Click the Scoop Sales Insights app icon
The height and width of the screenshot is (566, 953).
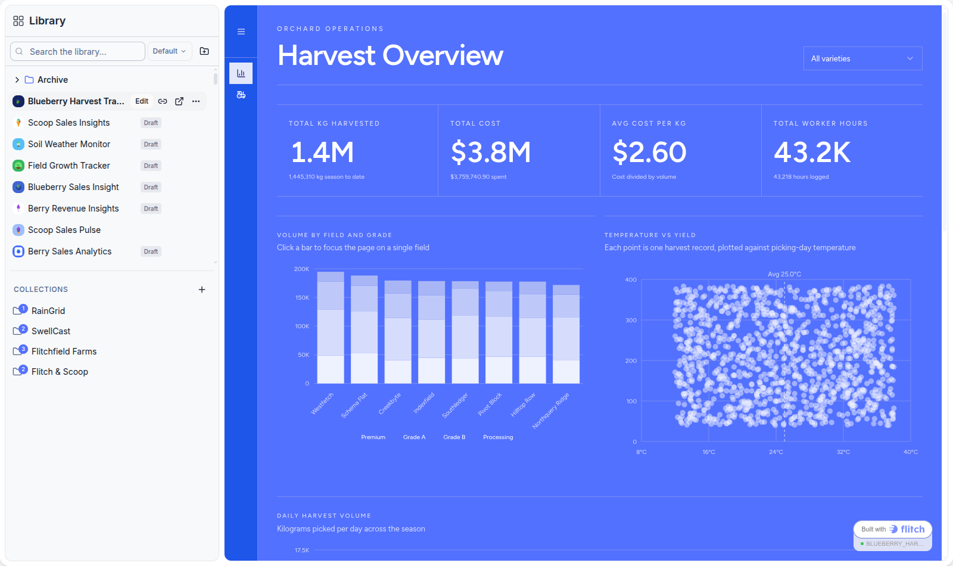18,123
